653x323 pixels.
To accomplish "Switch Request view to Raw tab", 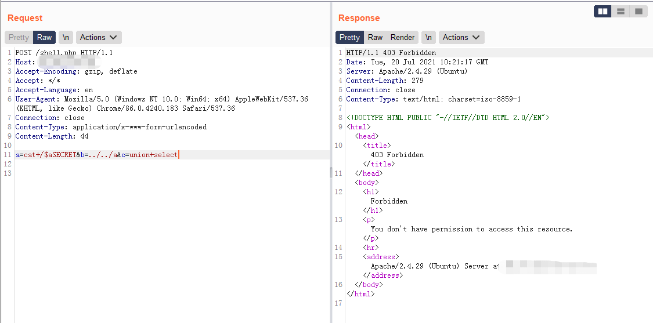I will click(44, 38).
